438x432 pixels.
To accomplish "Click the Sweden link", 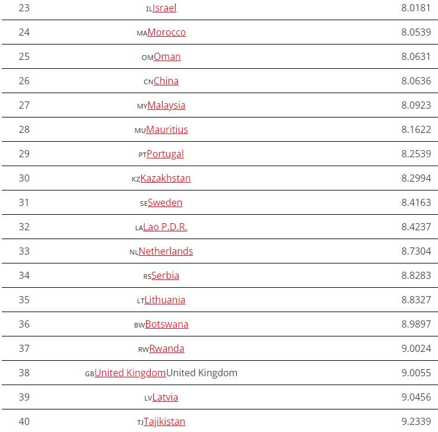I will point(165,202).
